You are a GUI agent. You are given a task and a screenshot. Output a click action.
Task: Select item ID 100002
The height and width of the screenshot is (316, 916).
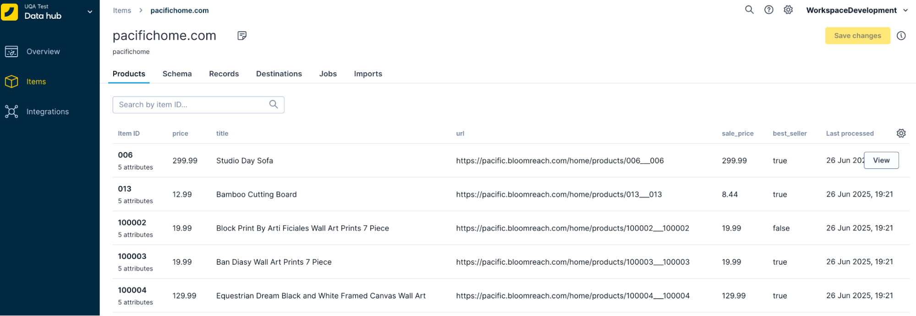132,223
